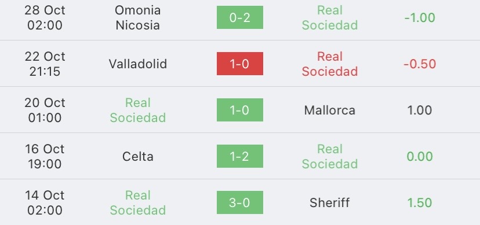The width and height of the screenshot is (480, 225).
Task: Open Celta team link
Action: click(138, 157)
